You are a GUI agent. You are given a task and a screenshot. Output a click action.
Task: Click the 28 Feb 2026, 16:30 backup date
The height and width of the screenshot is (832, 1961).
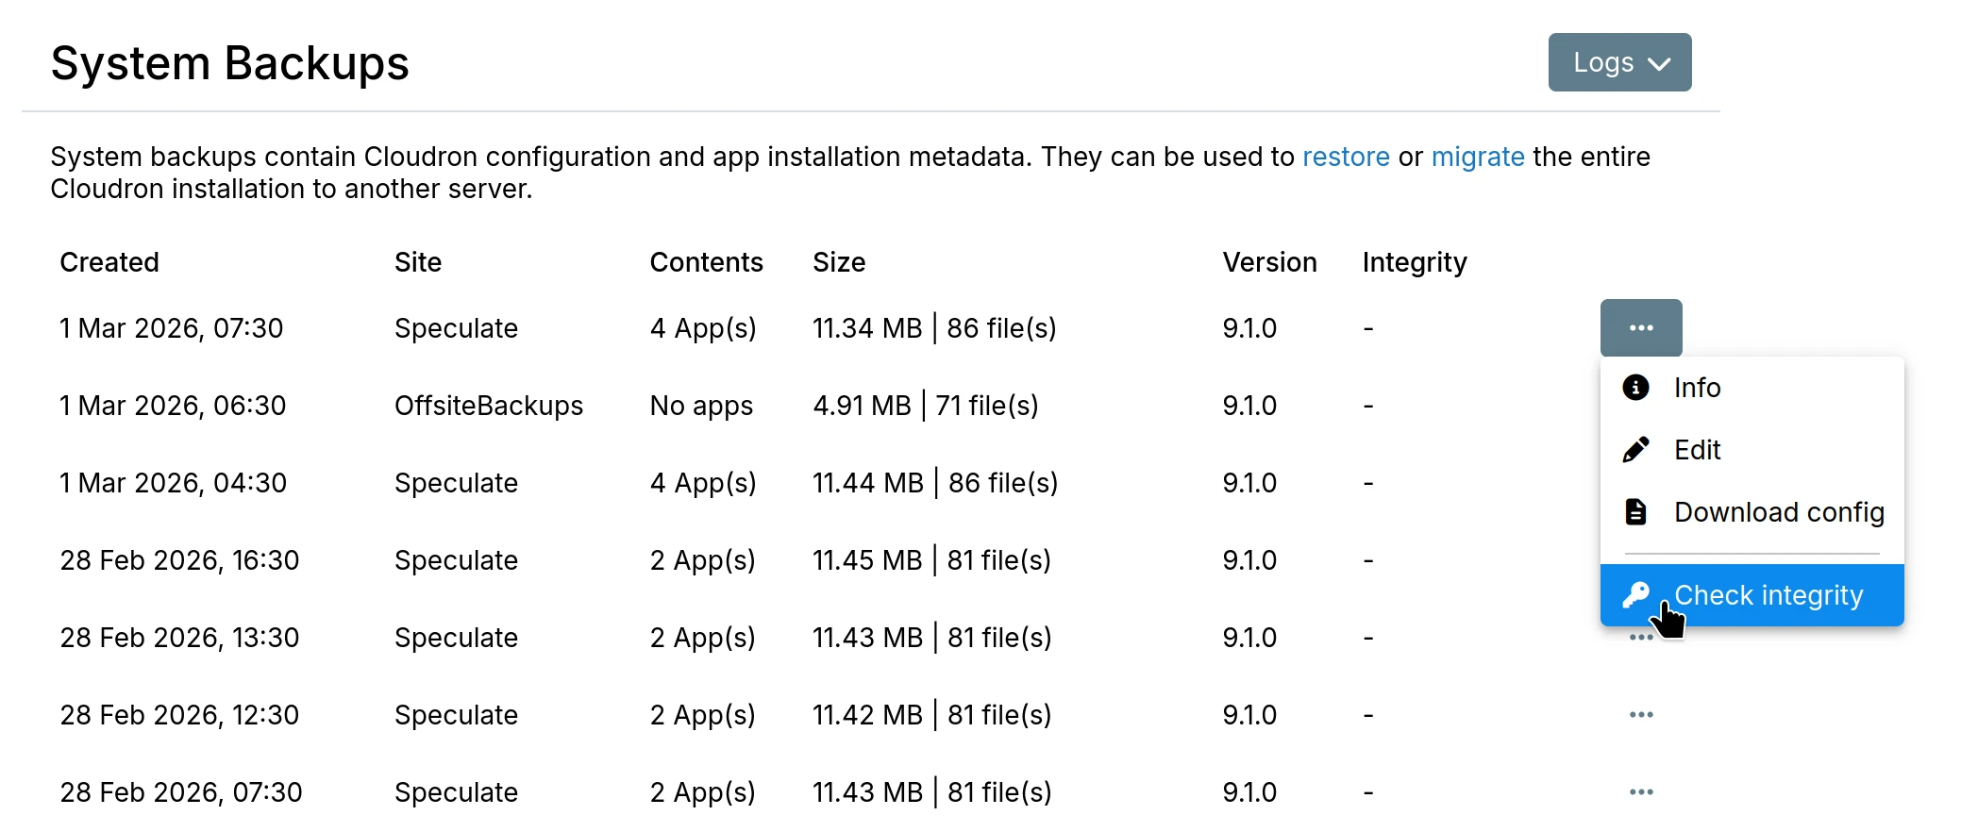[x=179, y=560]
